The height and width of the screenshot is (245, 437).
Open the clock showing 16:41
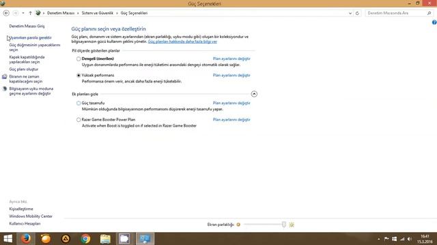tap(425, 239)
